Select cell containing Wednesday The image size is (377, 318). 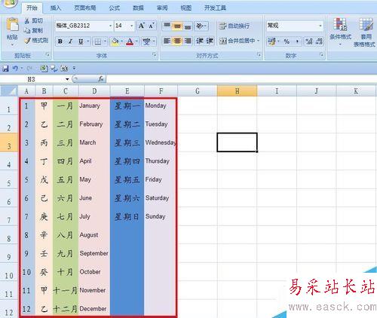click(161, 142)
